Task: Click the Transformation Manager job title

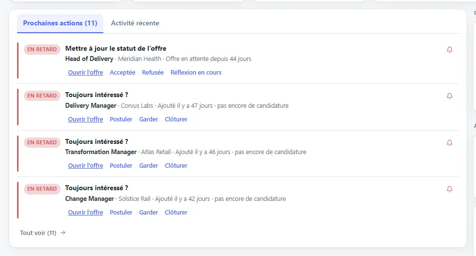Action: click(101, 152)
